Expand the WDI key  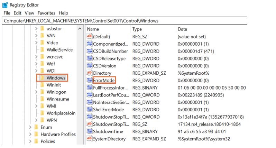36,71
